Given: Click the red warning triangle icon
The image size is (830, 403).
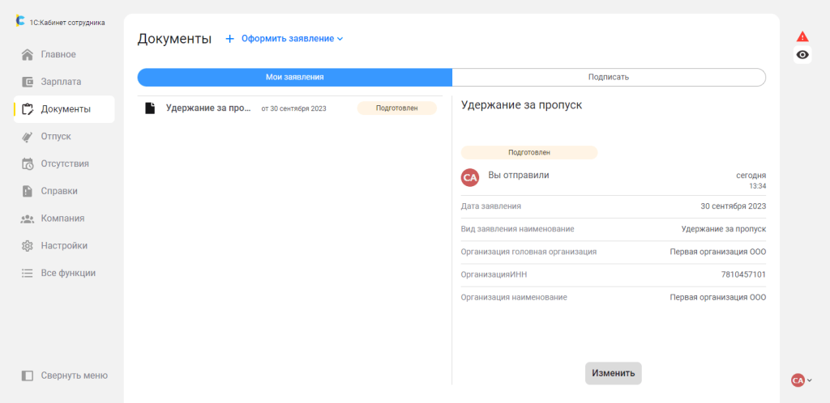Looking at the screenshot, I should pyautogui.click(x=802, y=36).
